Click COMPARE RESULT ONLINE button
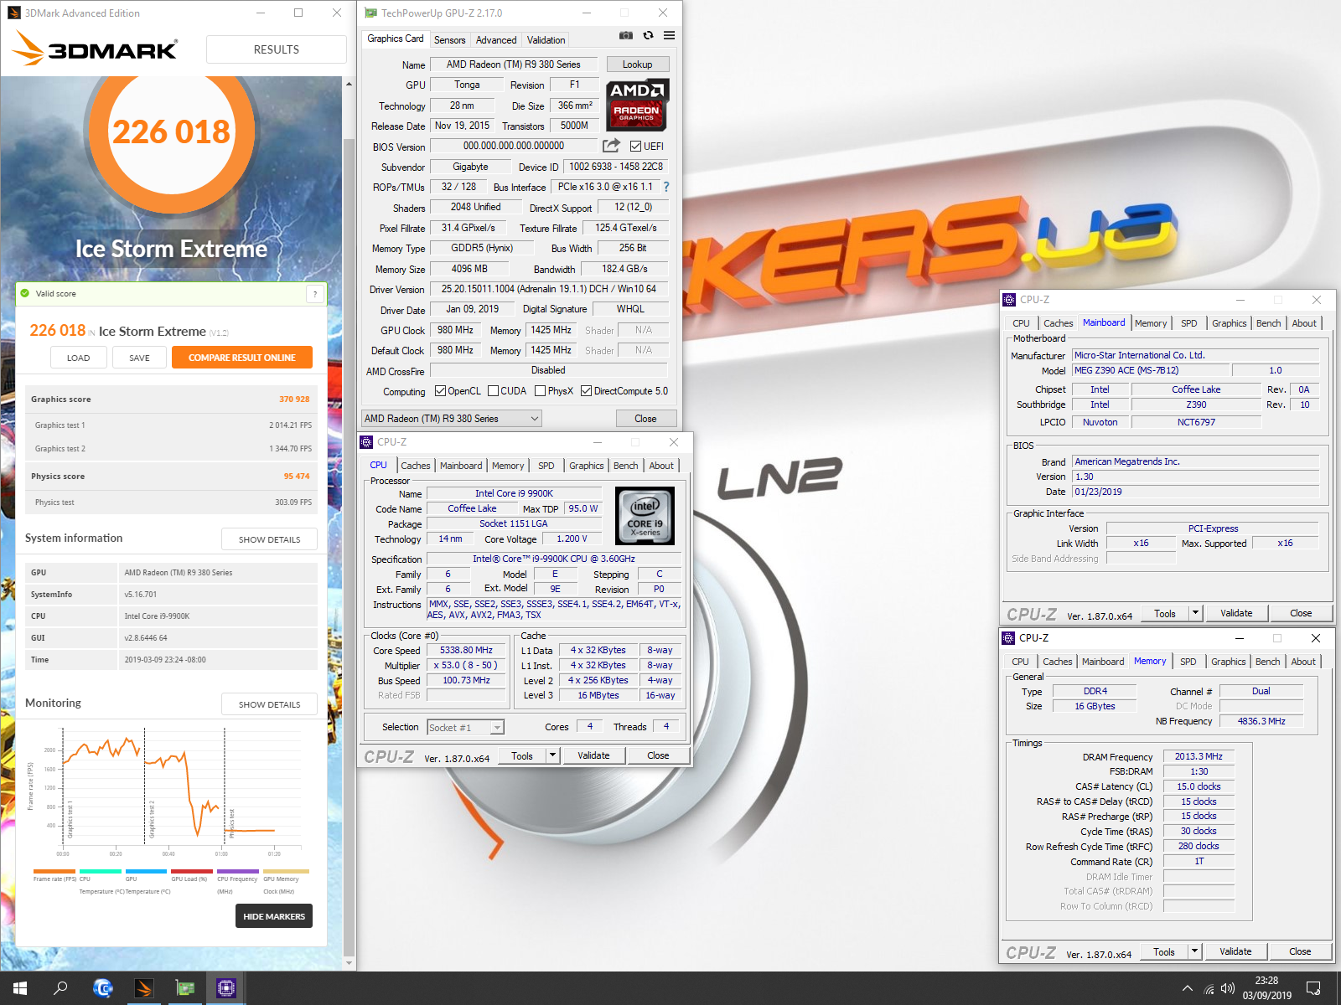1341x1005 pixels. coord(242,358)
